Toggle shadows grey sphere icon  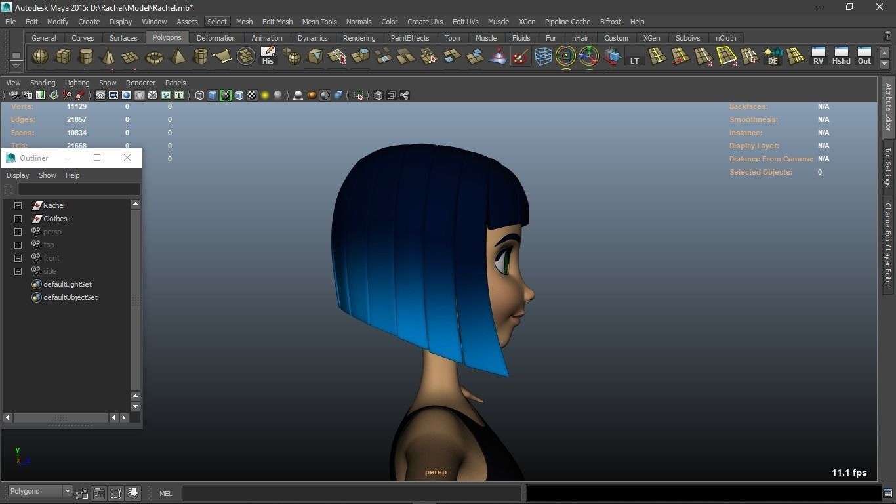[x=278, y=95]
